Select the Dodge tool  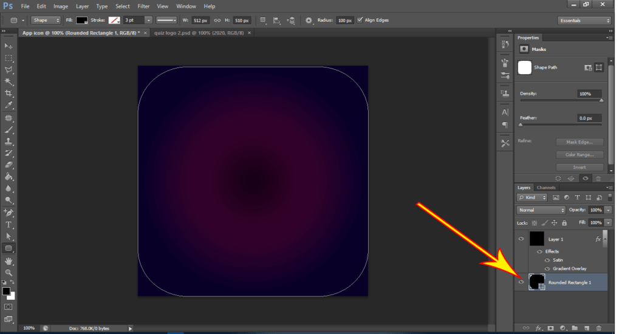(9, 200)
